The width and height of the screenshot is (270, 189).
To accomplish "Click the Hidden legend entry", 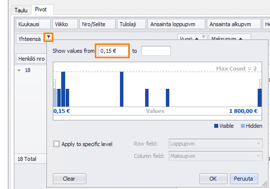I will [x=251, y=126].
